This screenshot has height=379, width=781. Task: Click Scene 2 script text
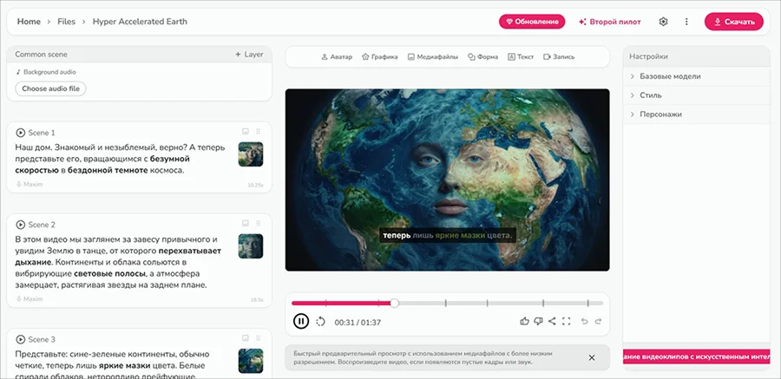[119, 262]
